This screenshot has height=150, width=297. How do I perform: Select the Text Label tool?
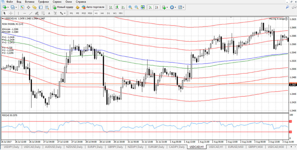pos(55,13)
